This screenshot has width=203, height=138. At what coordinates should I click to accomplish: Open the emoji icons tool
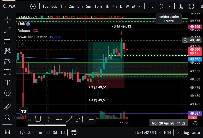click(7, 93)
